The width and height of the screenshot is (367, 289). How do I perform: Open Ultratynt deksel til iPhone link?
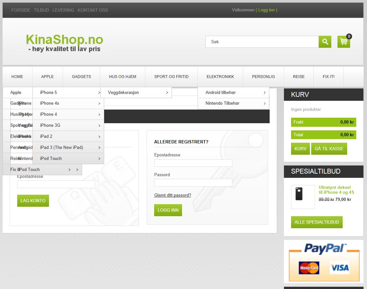336,190
